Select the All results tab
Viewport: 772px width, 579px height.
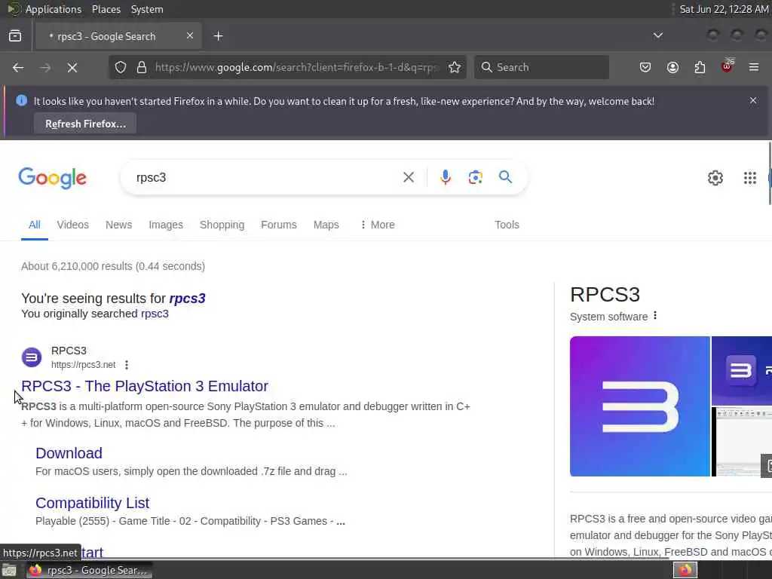(x=35, y=225)
